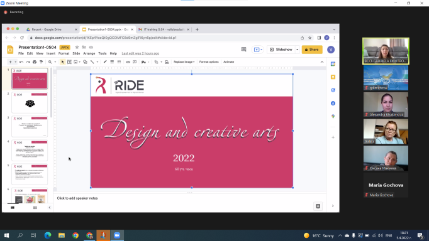The width and height of the screenshot is (429, 241).
Task: Open the Arrange menu
Action: pos(89,53)
